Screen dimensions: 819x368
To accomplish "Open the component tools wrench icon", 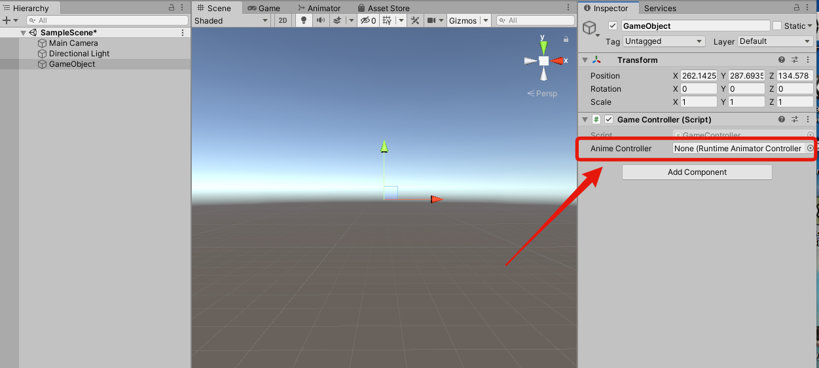I will pyautogui.click(x=415, y=20).
